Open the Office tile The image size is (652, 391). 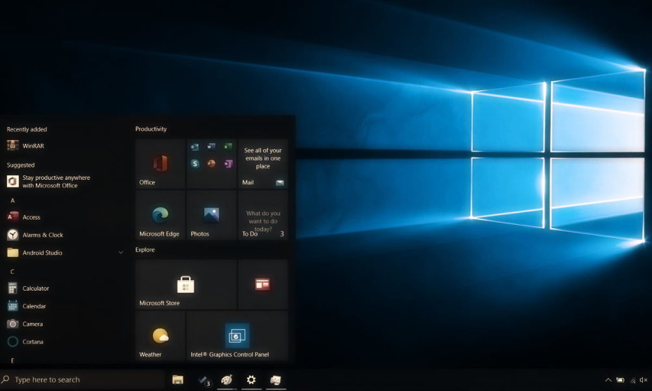pos(160,164)
